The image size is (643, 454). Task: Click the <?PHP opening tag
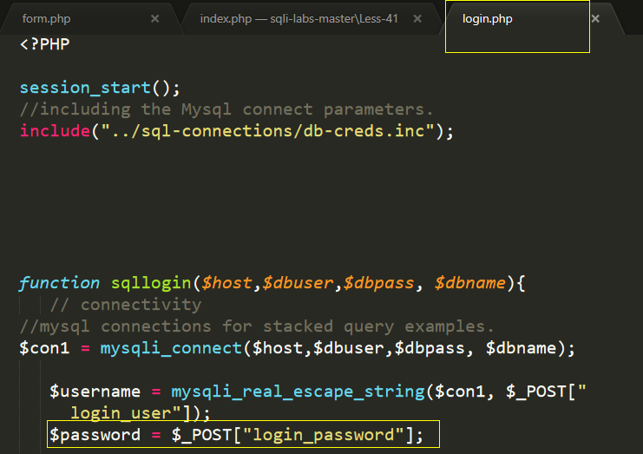click(45, 44)
